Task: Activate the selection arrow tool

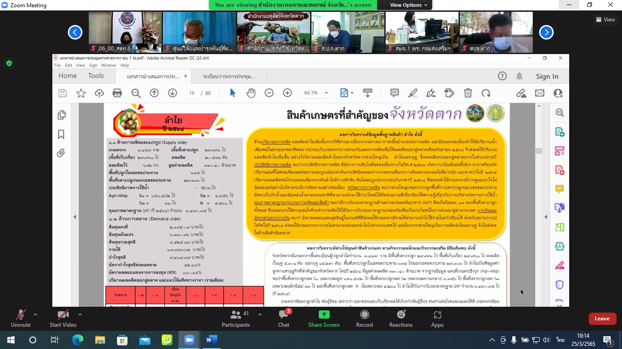Action: [233, 93]
